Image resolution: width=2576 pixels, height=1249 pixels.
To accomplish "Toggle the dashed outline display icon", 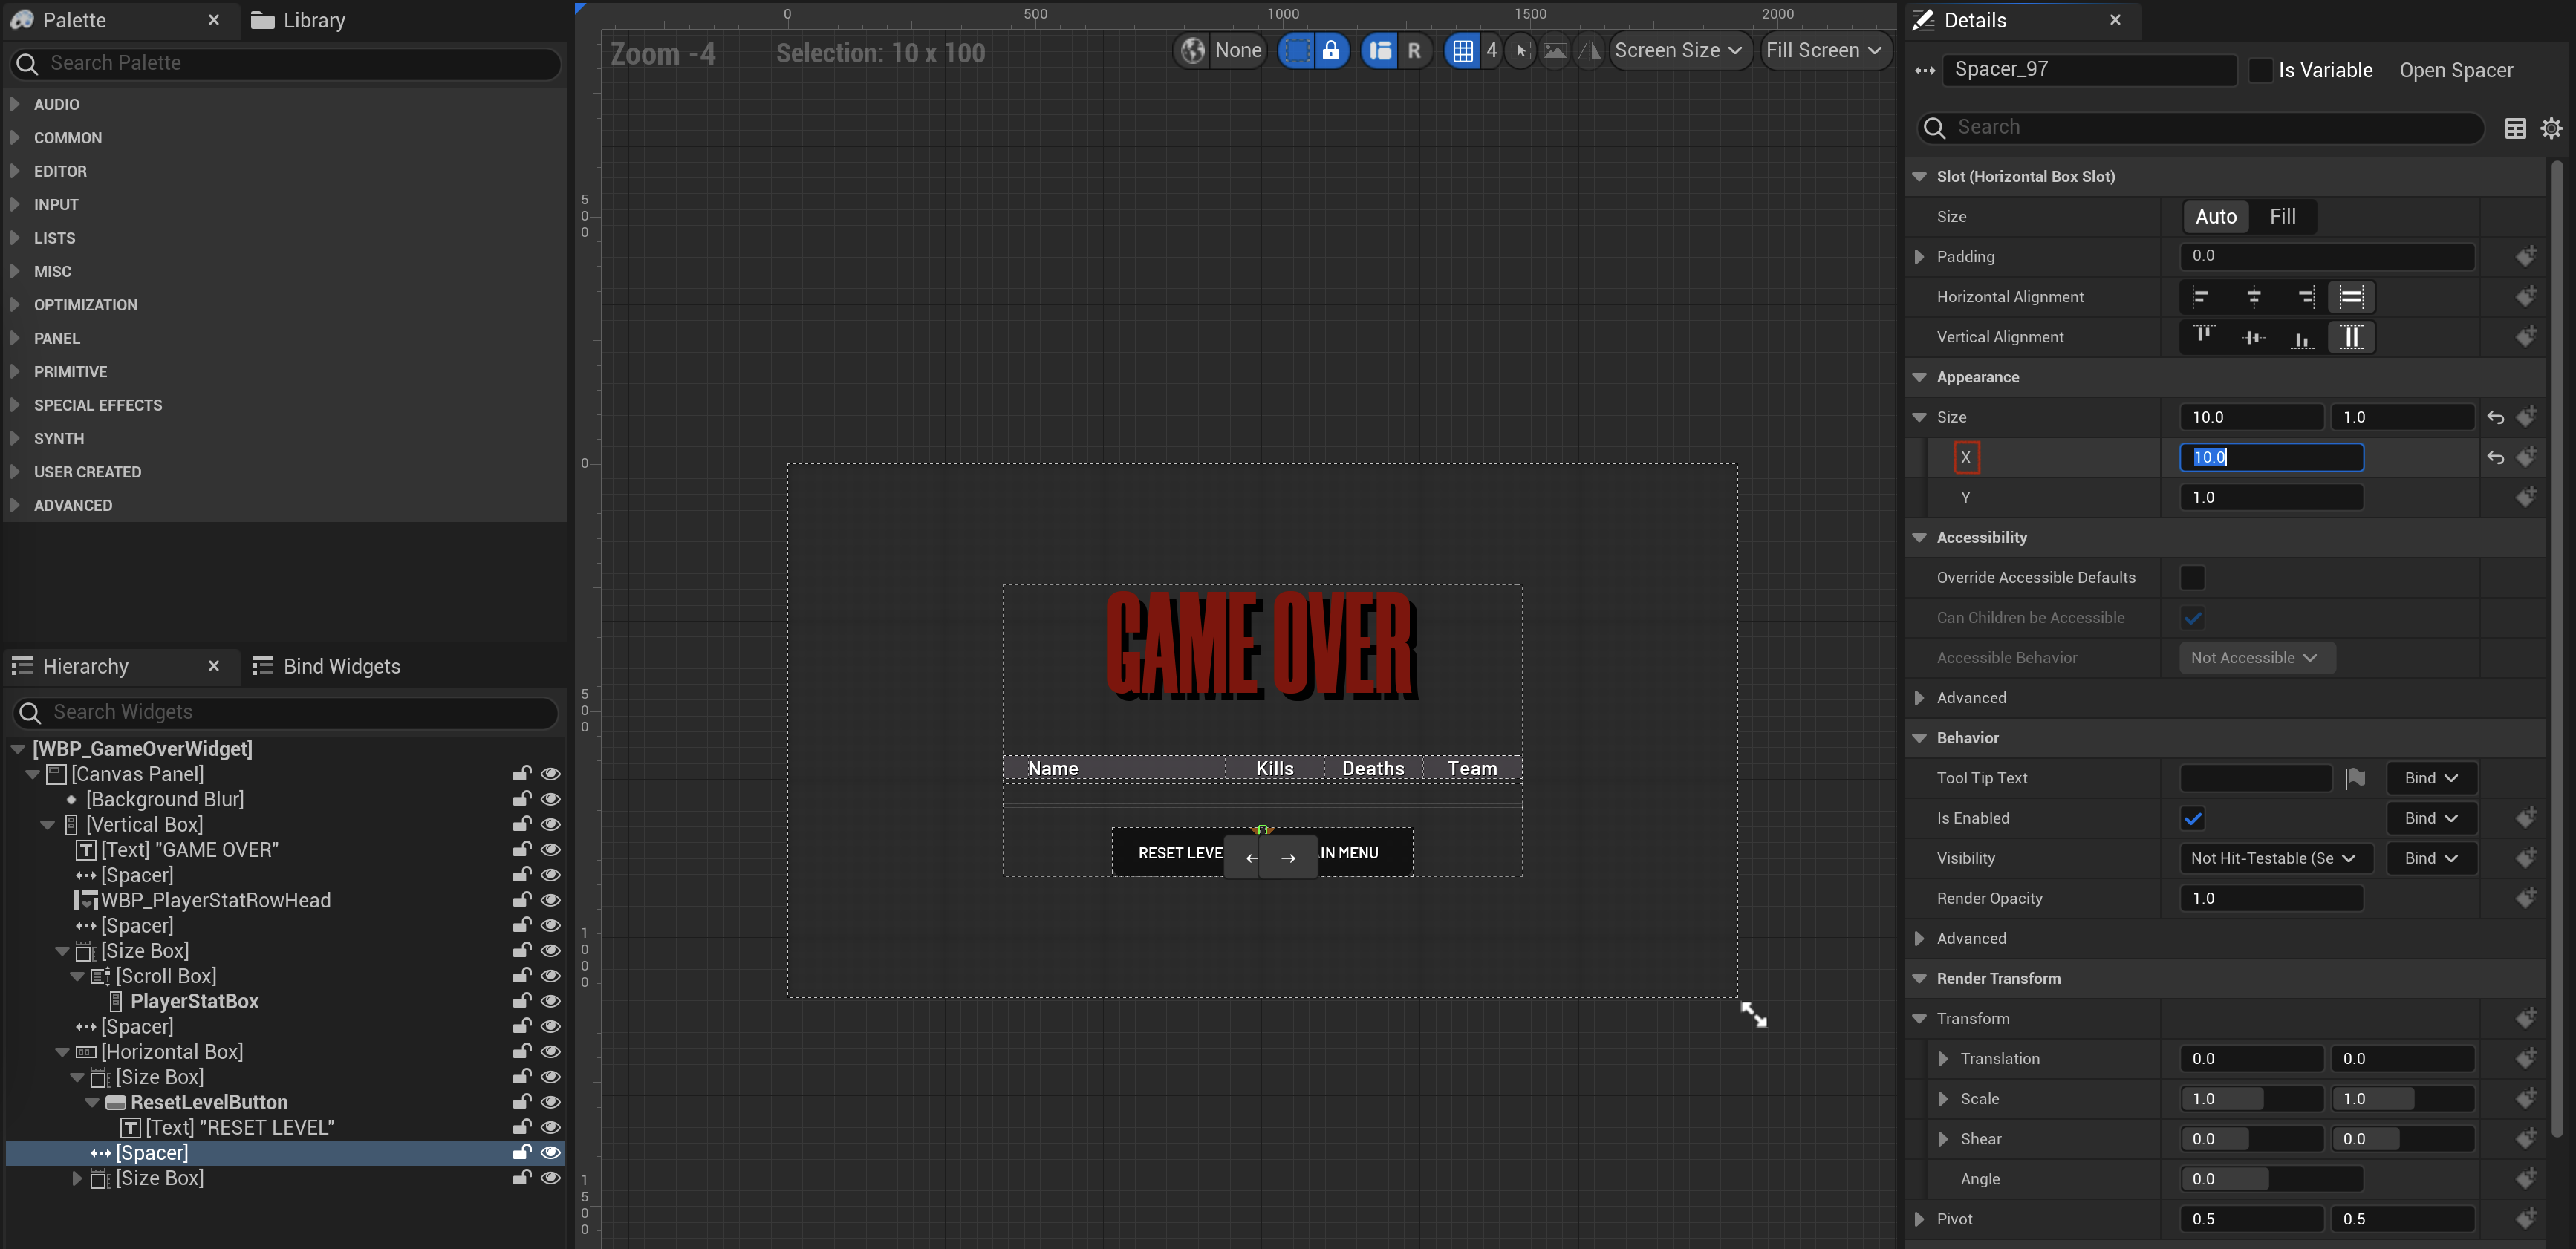I will 1296,50.
